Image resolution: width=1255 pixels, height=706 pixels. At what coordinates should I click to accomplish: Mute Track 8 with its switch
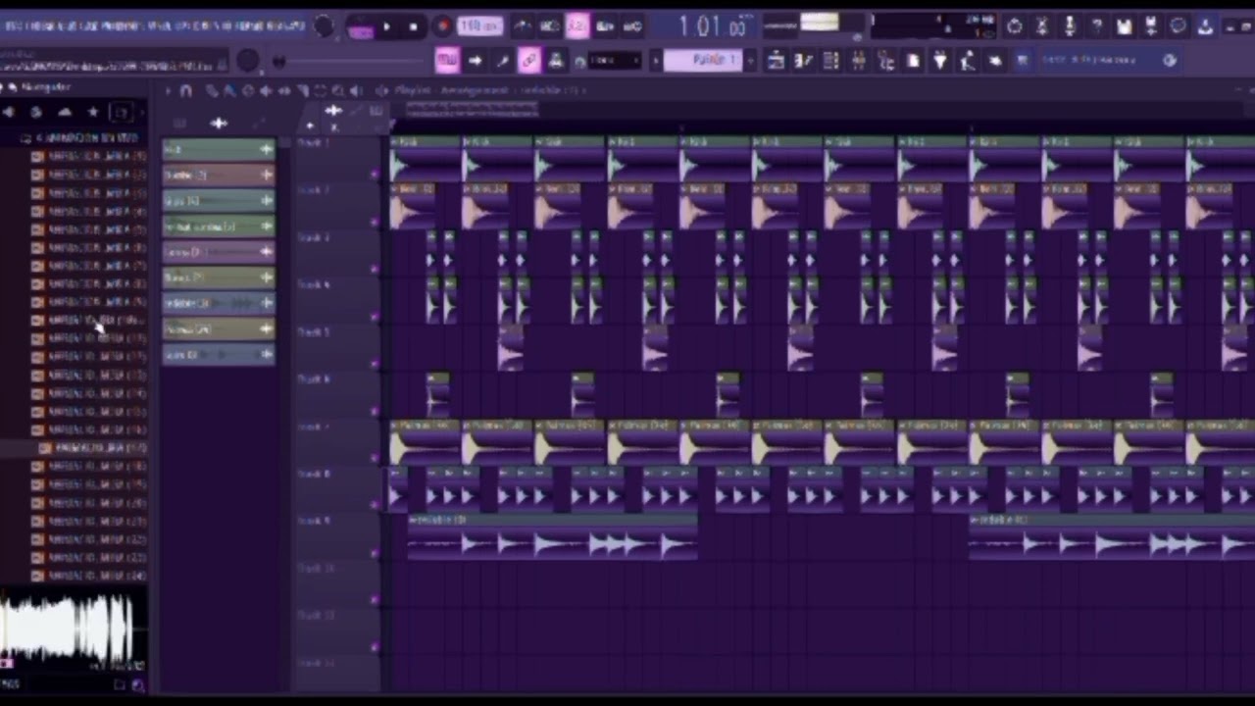click(x=375, y=505)
